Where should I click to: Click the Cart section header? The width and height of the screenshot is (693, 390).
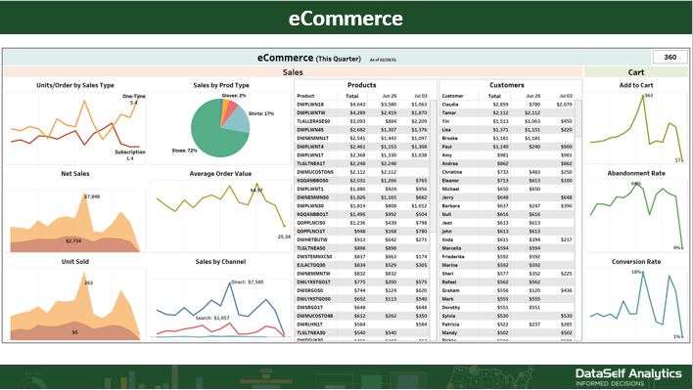pos(636,72)
